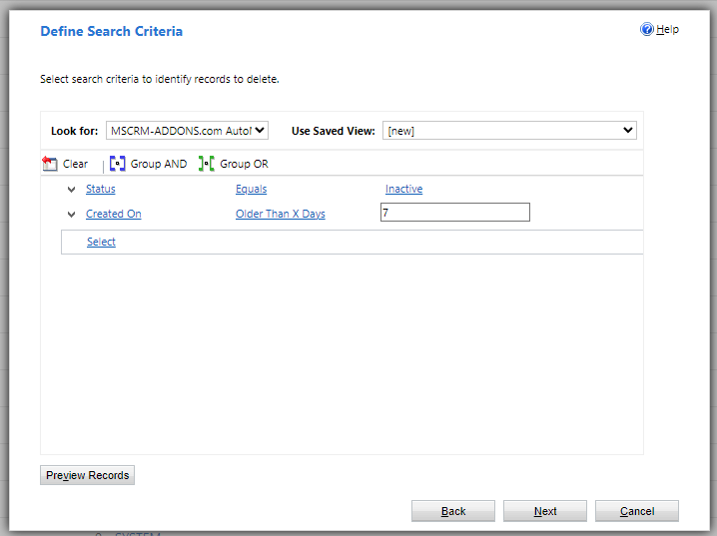
Task: Click the Help text link
Action: [668, 29]
